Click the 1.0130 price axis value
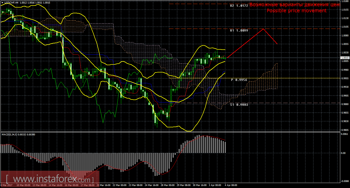The image size is (350, 188). pyautogui.click(x=345, y=18)
